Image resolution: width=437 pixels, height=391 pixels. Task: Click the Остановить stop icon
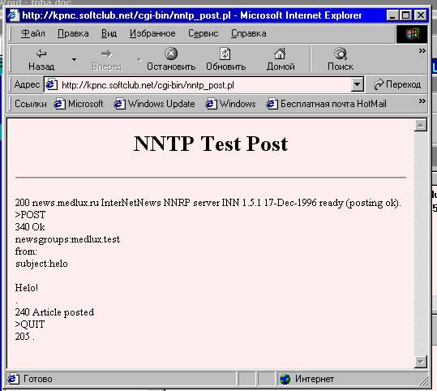click(x=171, y=54)
